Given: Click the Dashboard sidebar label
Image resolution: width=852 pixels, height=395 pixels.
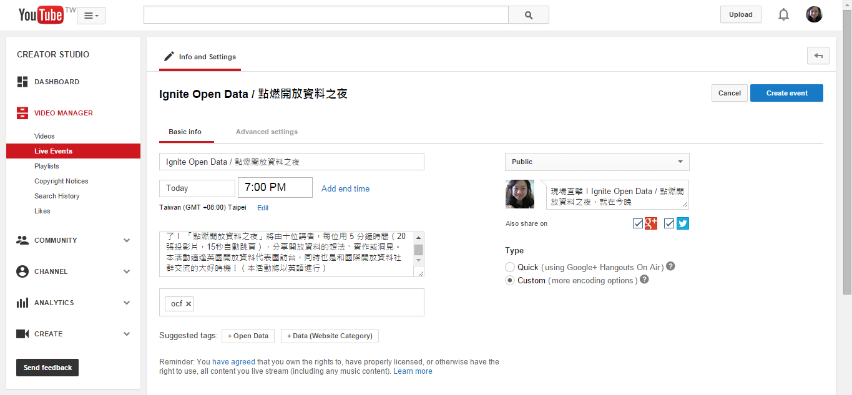Looking at the screenshot, I should point(57,82).
